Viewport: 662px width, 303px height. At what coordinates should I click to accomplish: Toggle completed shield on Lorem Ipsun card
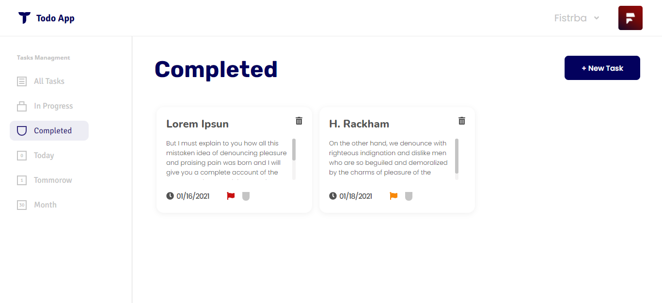click(246, 196)
